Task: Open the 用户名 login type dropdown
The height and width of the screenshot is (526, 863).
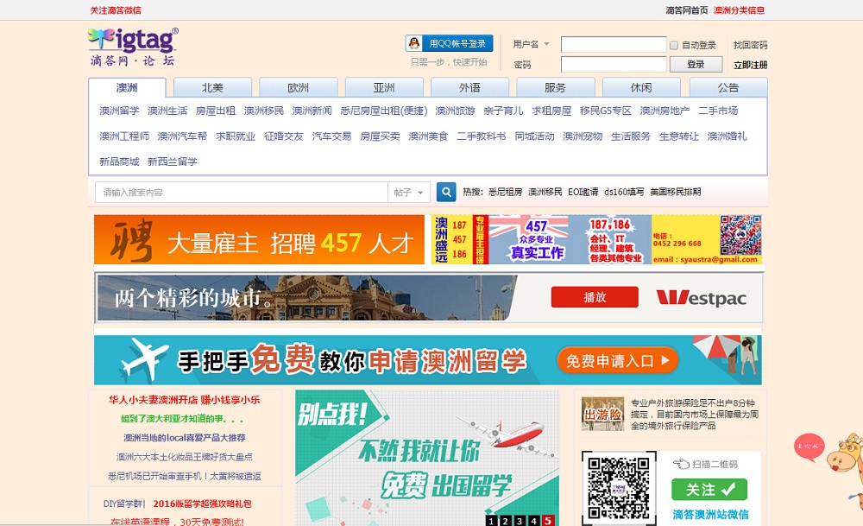Action: (x=531, y=44)
